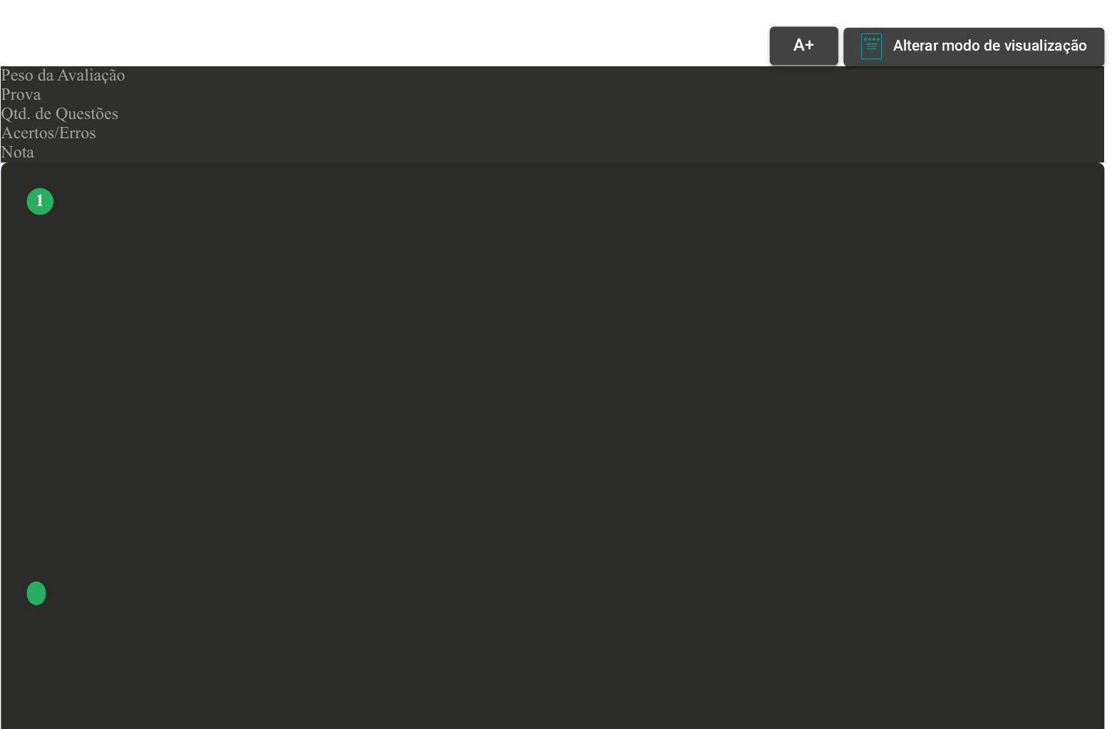Click the Peso da Avaliação label

click(x=63, y=76)
